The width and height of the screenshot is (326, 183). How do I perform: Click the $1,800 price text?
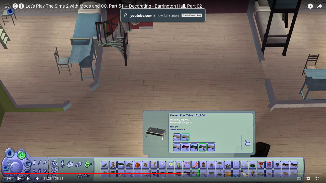pyautogui.click(x=200, y=115)
